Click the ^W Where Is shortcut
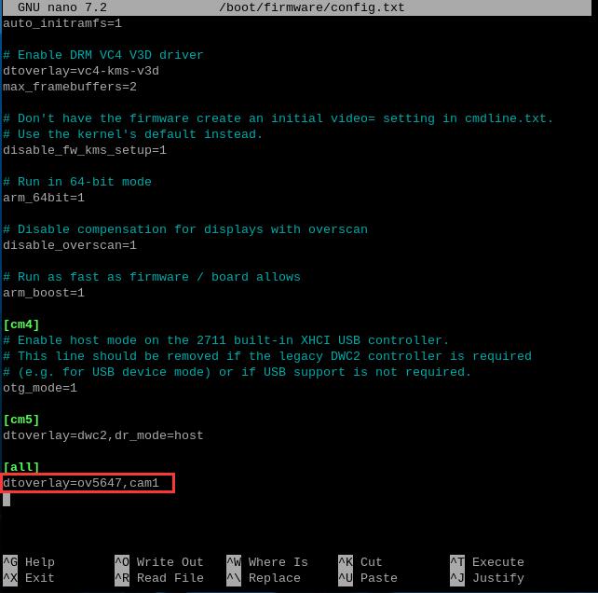 tap(267, 561)
